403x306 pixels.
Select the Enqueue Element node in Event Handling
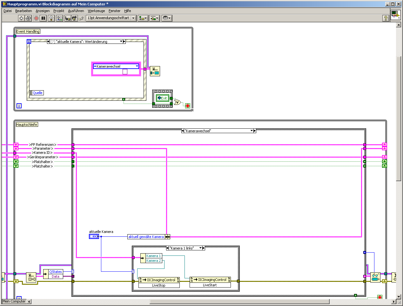155,71
